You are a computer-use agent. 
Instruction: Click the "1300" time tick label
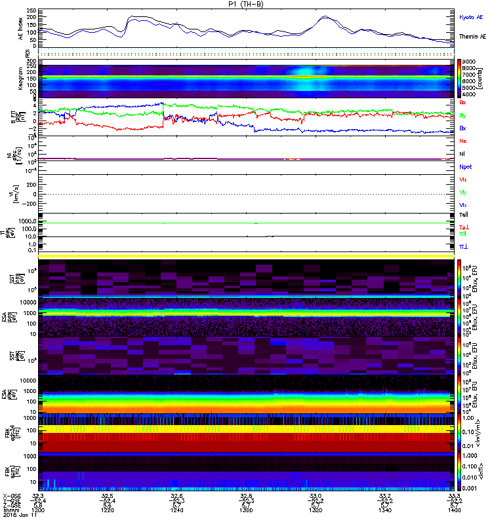tap(246, 510)
